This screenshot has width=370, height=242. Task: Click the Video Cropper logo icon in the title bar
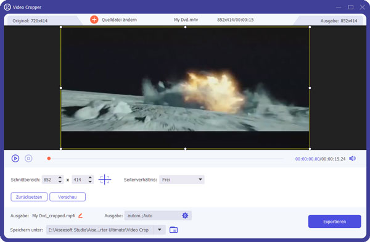click(7, 7)
